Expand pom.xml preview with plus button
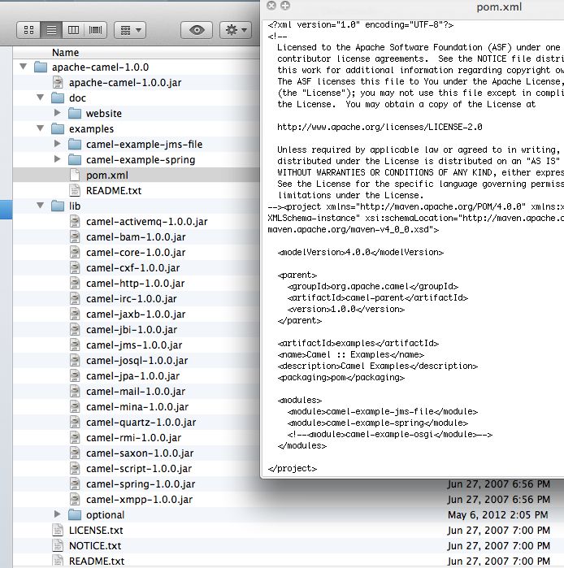 coord(285,5)
